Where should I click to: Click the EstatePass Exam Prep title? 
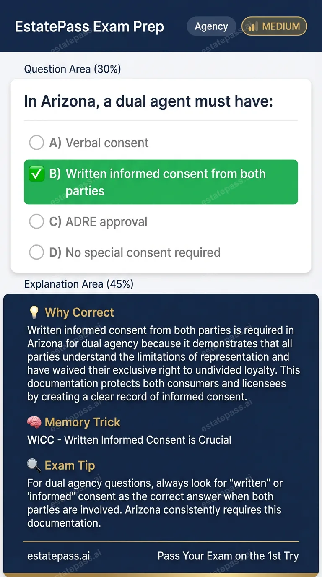89,27
